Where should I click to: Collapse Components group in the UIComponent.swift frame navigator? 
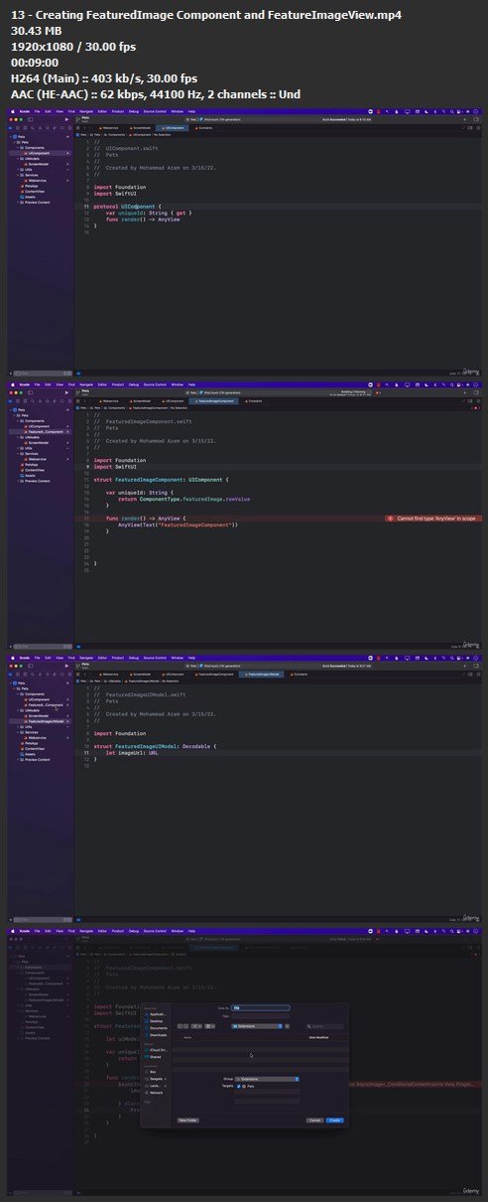click(x=20, y=148)
